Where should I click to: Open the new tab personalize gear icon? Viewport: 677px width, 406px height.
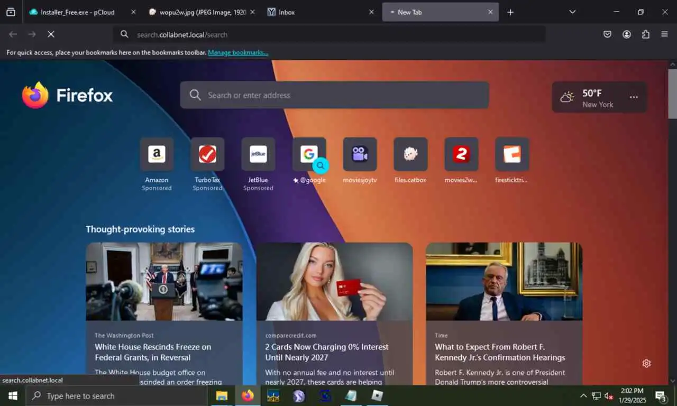[646, 363]
